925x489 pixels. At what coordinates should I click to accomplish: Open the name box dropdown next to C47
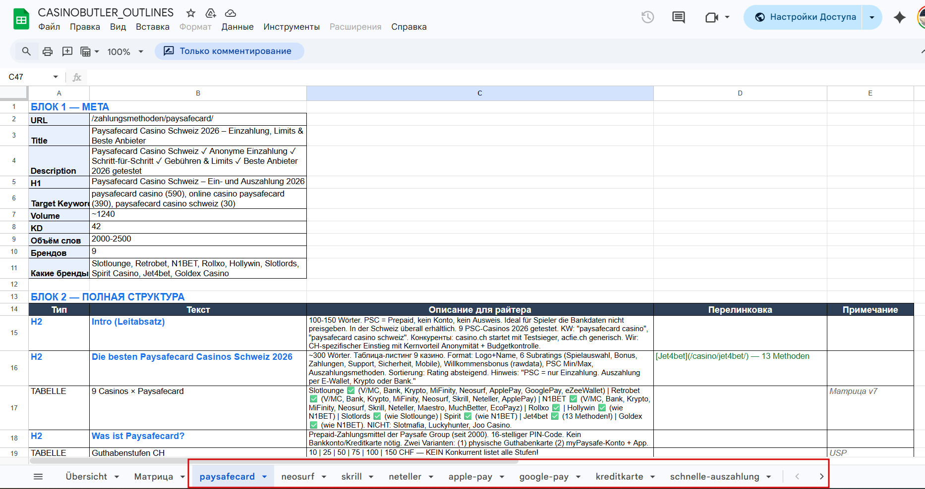click(x=56, y=77)
